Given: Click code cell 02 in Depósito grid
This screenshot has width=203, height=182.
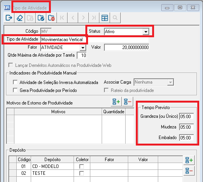Looking at the screenshot, I should [x=24, y=173].
